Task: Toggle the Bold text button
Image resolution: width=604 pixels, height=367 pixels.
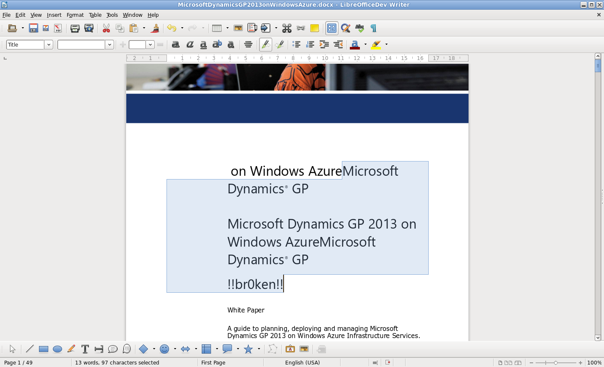Action: click(x=176, y=44)
